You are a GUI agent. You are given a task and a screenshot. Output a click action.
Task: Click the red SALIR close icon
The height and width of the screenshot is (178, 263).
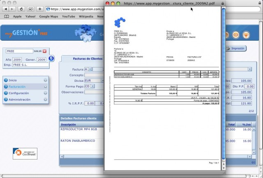(44, 51)
